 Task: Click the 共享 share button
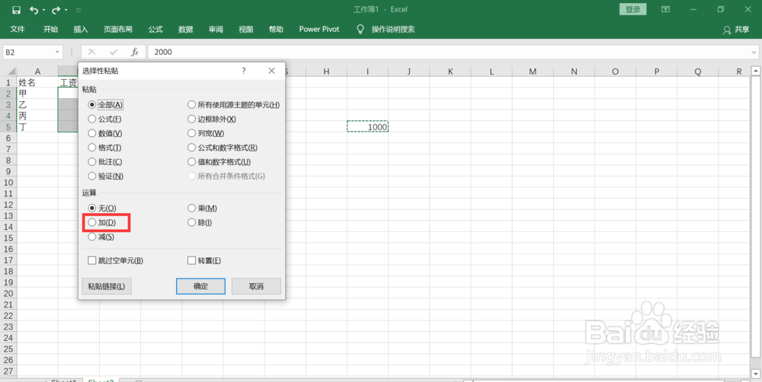(x=736, y=30)
